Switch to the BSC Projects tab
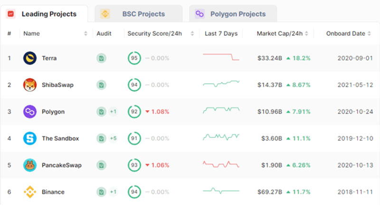The width and height of the screenshot is (380, 212). tap(138, 14)
